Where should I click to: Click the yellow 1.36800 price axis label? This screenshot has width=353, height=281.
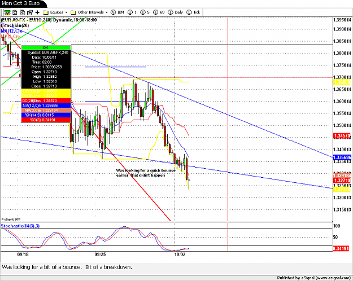point(342,82)
